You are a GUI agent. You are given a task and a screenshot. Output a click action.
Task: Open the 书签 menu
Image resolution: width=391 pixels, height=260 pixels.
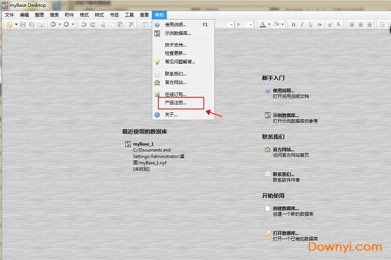[114, 15]
